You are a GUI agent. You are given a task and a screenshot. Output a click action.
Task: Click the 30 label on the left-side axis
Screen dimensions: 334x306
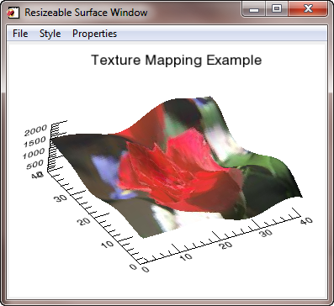pos(61,198)
